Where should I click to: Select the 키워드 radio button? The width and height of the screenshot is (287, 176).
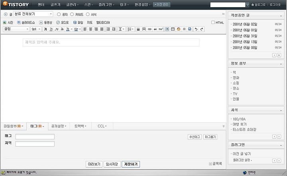point(72,14)
